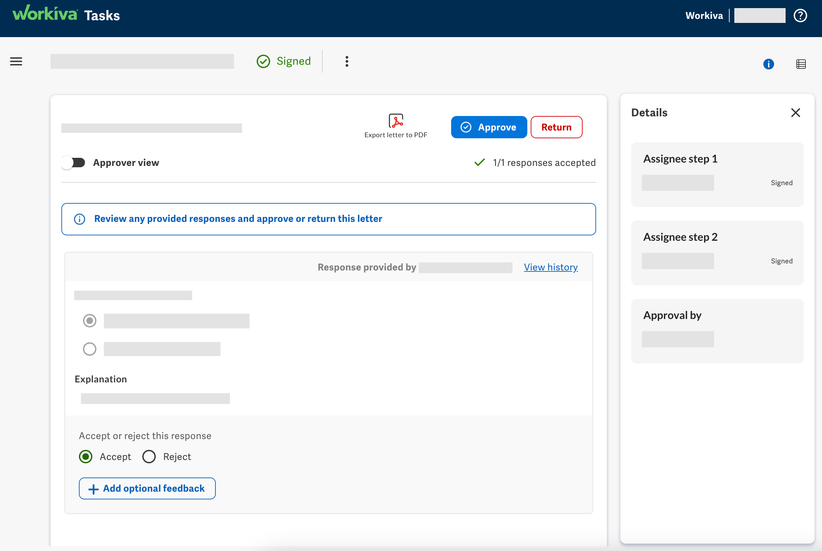Open the table view icon in top right
Viewport: 822px width, 551px height.
[801, 64]
